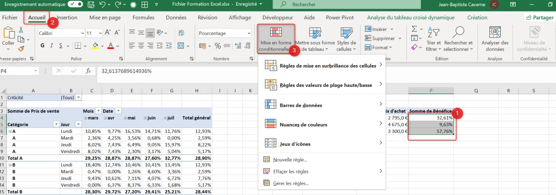Click Trier et filtrer icon
Screen dimensions: 556x195
433,39
